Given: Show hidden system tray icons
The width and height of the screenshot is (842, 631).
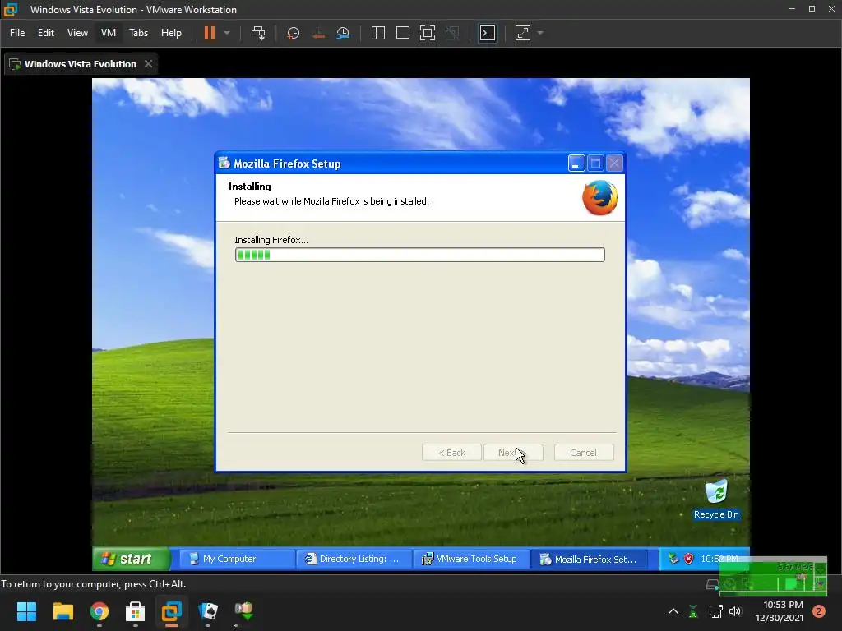Looking at the screenshot, I should coord(673,611).
